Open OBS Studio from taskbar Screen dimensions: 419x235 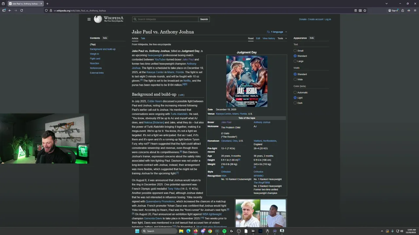(239, 231)
